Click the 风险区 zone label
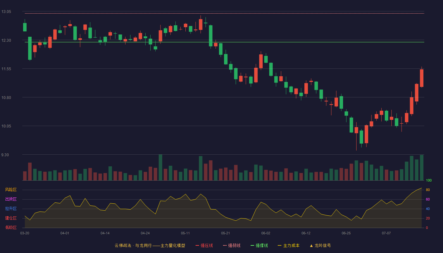The width and height of the screenshot is (443, 253). [11, 190]
